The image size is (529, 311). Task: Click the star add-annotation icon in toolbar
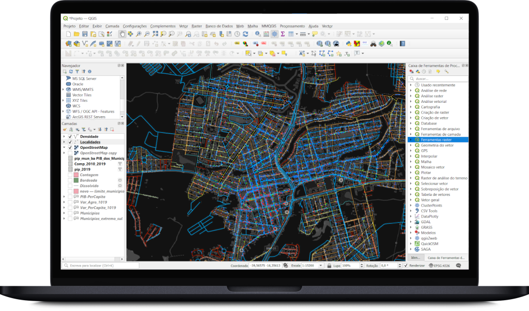339,54
